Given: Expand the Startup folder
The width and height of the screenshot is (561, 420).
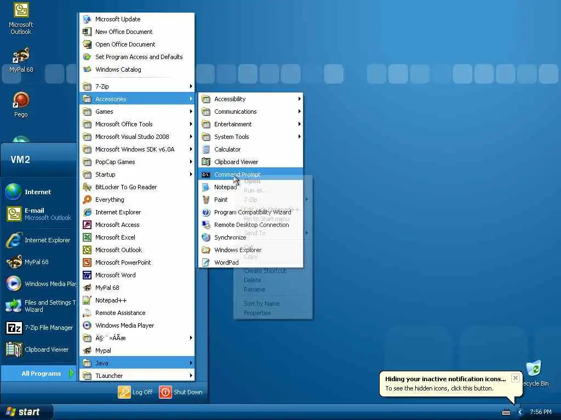Looking at the screenshot, I should 136,174.
